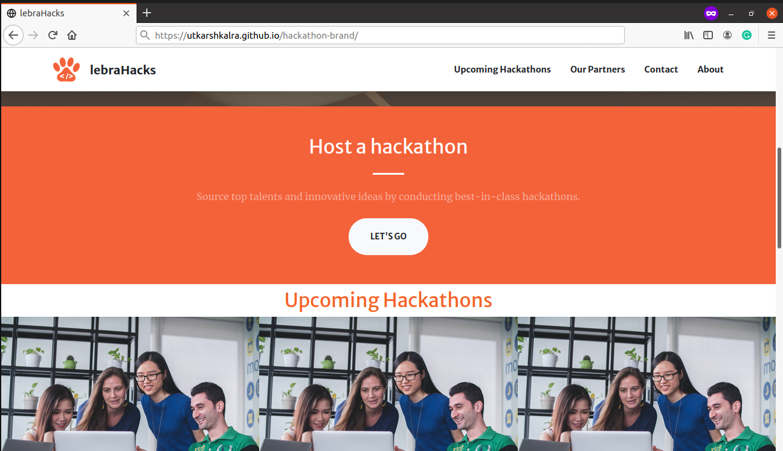Click the LET'S GO button

[388, 236]
